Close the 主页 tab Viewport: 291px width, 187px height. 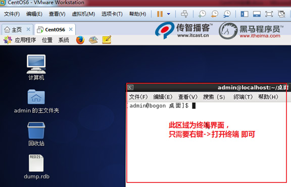point(28,29)
